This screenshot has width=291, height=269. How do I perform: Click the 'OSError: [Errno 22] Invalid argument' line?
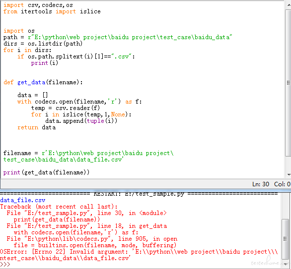[139, 252]
